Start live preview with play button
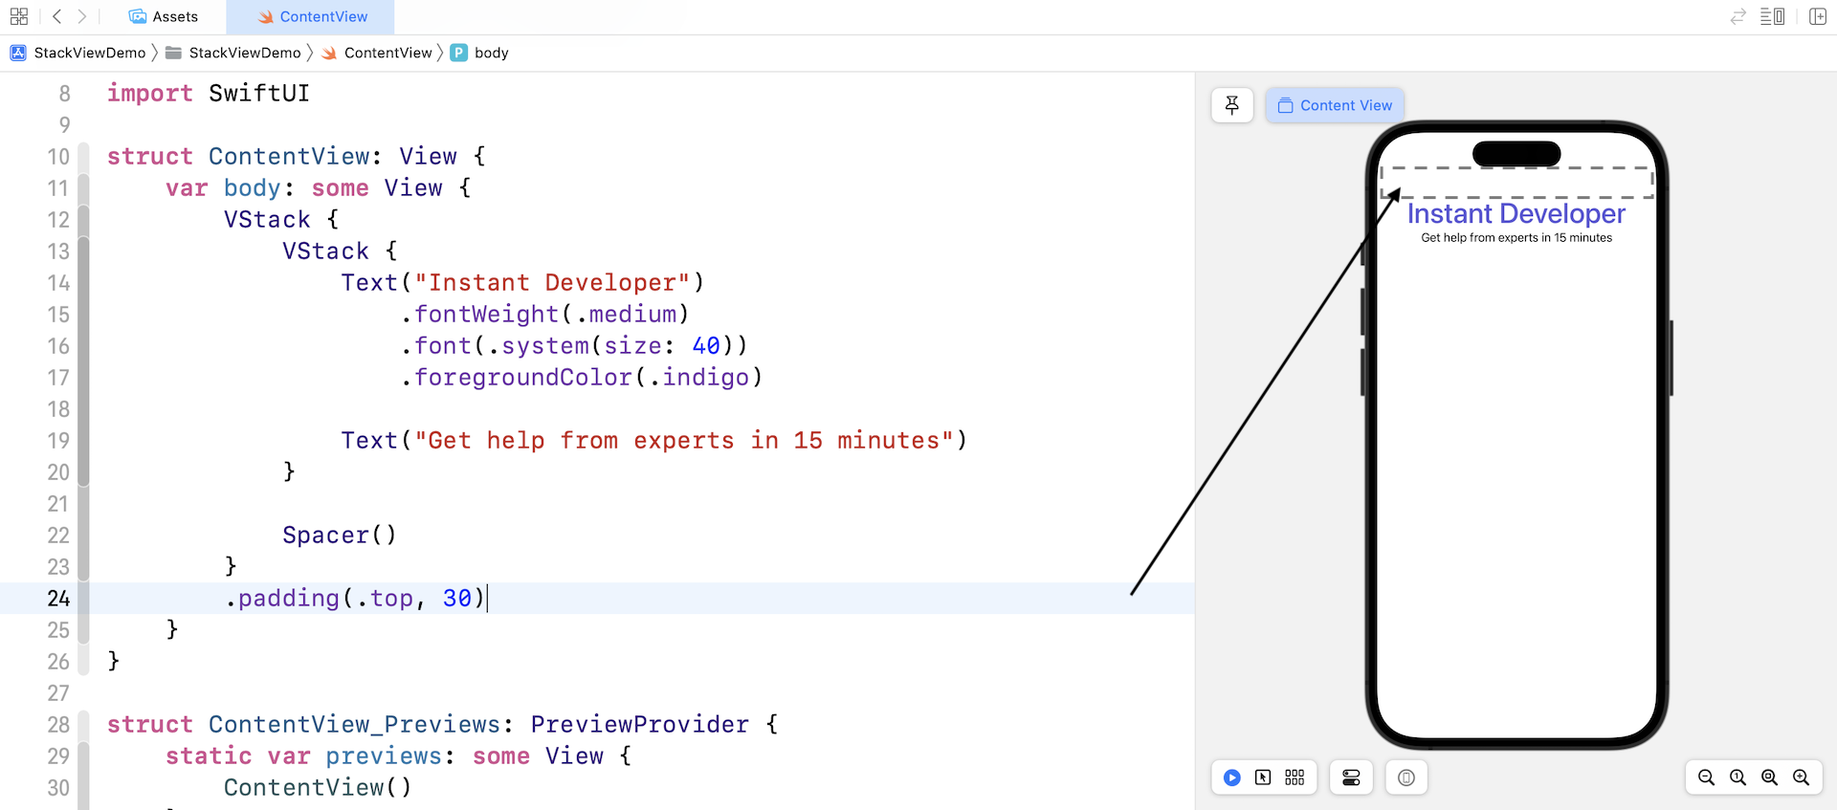 [x=1232, y=777]
